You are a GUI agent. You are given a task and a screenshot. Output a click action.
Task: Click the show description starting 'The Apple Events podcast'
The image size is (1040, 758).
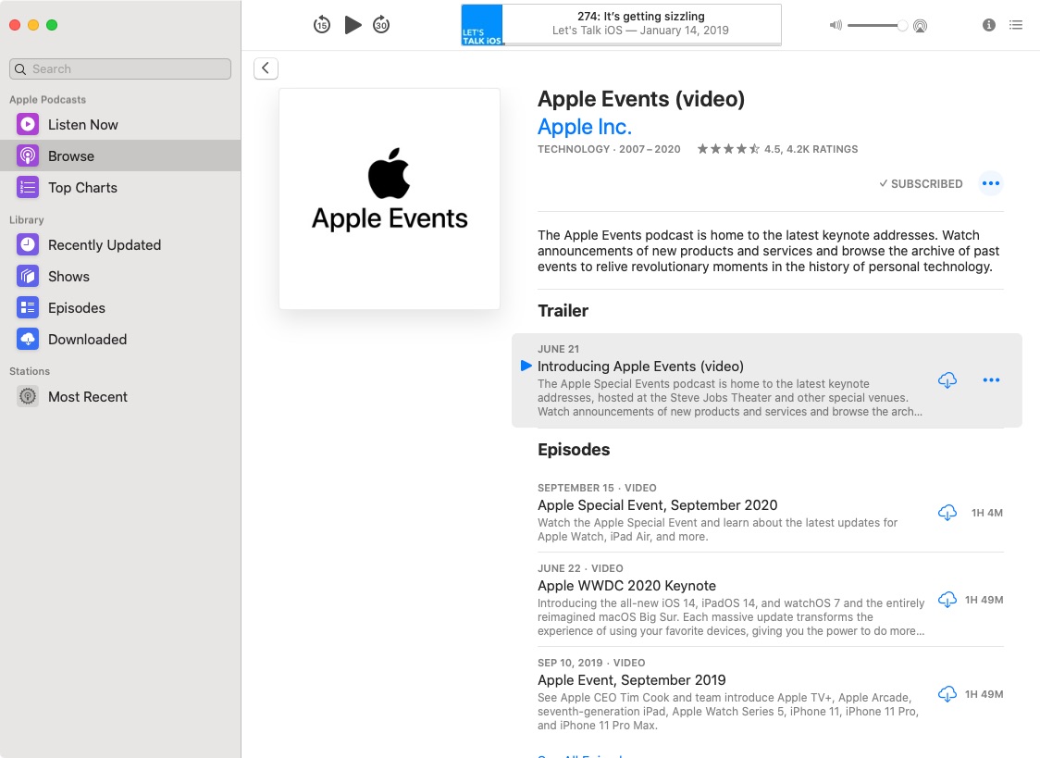tap(768, 251)
